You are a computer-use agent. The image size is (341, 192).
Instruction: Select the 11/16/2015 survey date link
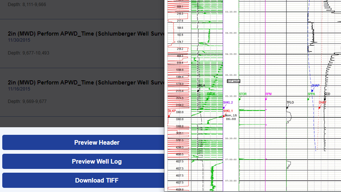pyautogui.click(x=19, y=88)
